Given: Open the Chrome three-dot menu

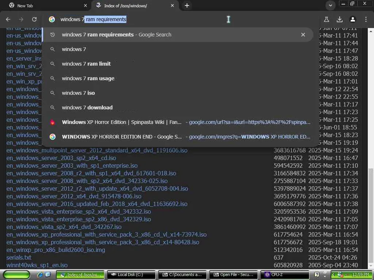Looking at the screenshot, I should pyautogui.click(x=366, y=19).
